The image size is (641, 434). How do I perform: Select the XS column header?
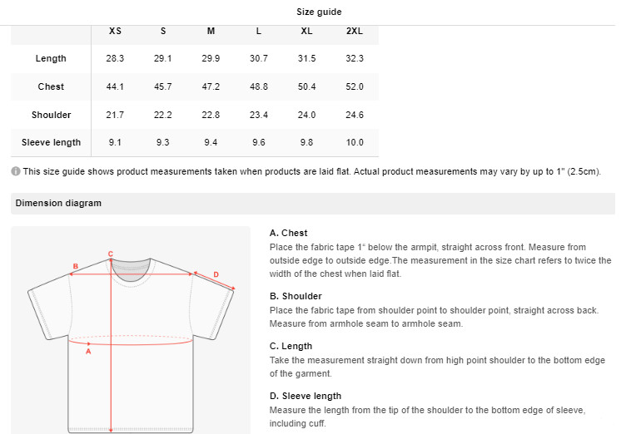[x=115, y=31]
